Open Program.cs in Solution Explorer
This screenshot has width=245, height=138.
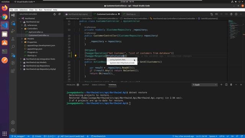[32, 52]
